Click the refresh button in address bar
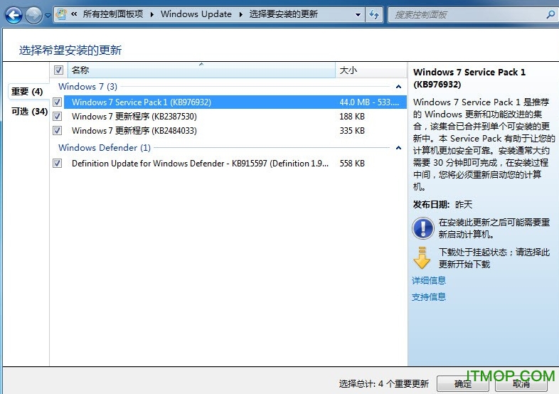This screenshot has width=559, height=394. [x=374, y=15]
